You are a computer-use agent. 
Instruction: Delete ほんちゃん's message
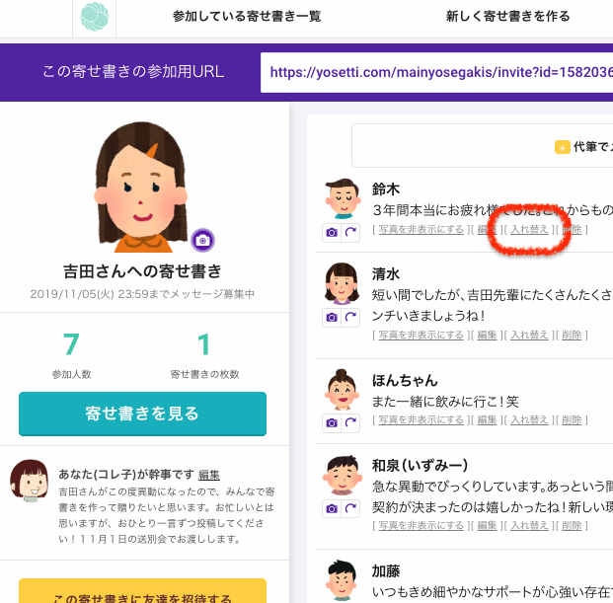click(x=572, y=420)
